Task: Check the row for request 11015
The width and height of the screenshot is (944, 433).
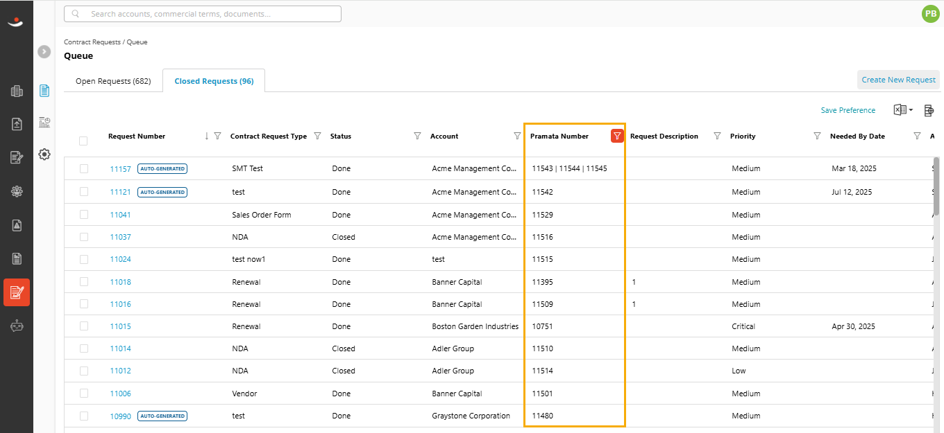Action: pos(84,326)
